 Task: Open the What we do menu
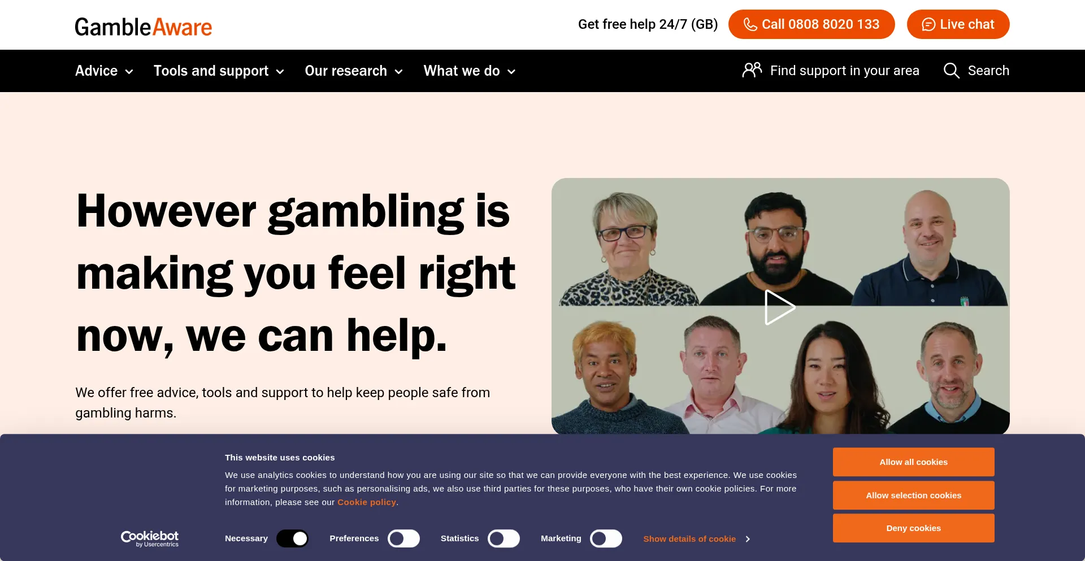[x=470, y=71]
